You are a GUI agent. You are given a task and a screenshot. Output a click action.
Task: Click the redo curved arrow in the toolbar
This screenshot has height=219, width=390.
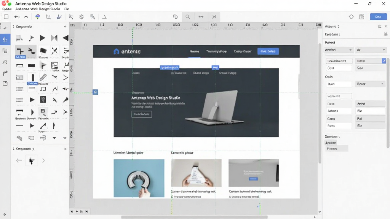26,17
